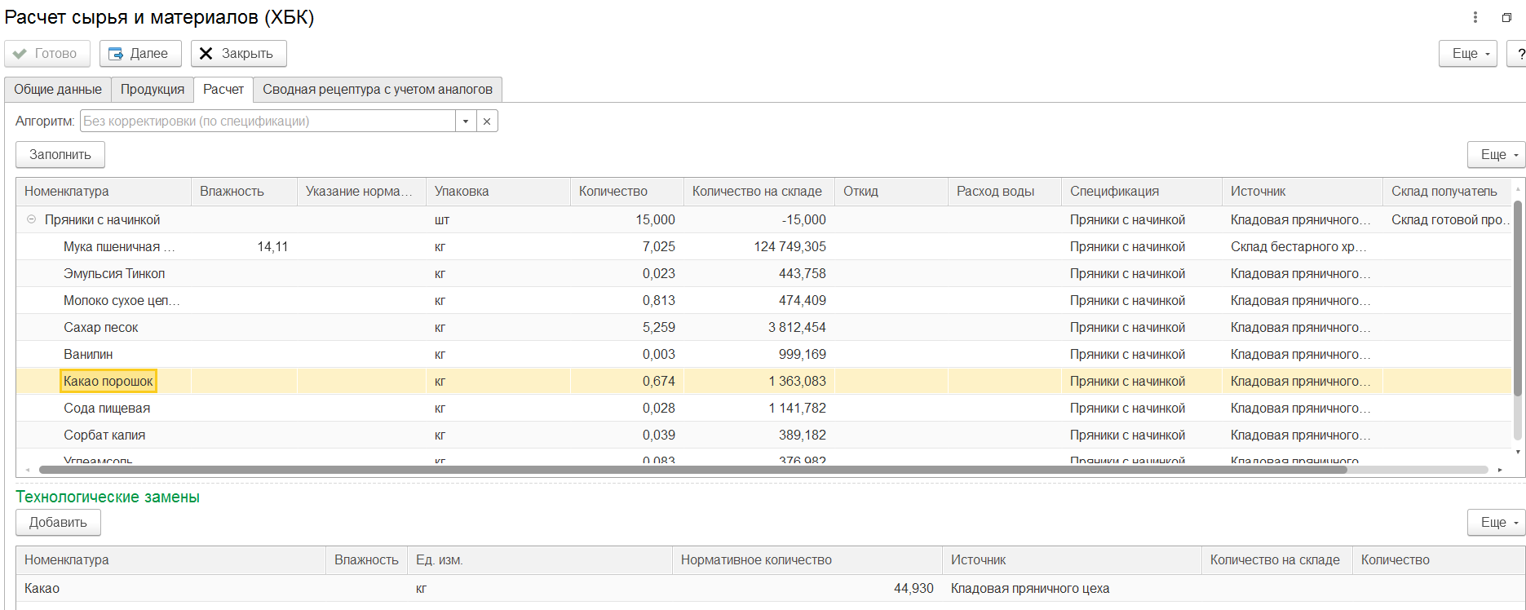Select the Сахар песок row
This screenshot has width=1526, height=610.
click(x=763, y=328)
